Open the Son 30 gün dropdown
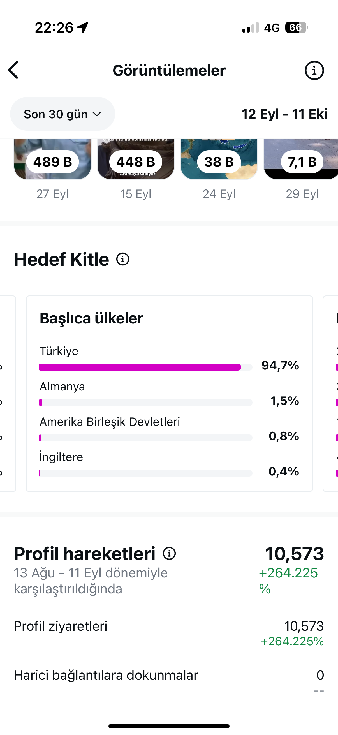This screenshot has height=735, width=338. pos(62,114)
